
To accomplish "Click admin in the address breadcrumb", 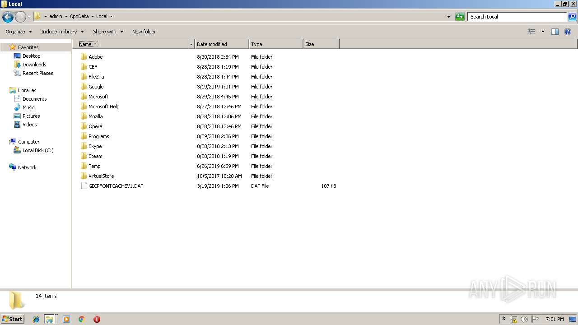I will coord(56,16).
